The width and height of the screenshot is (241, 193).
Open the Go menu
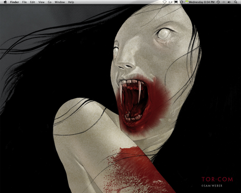tap(49, 2)
